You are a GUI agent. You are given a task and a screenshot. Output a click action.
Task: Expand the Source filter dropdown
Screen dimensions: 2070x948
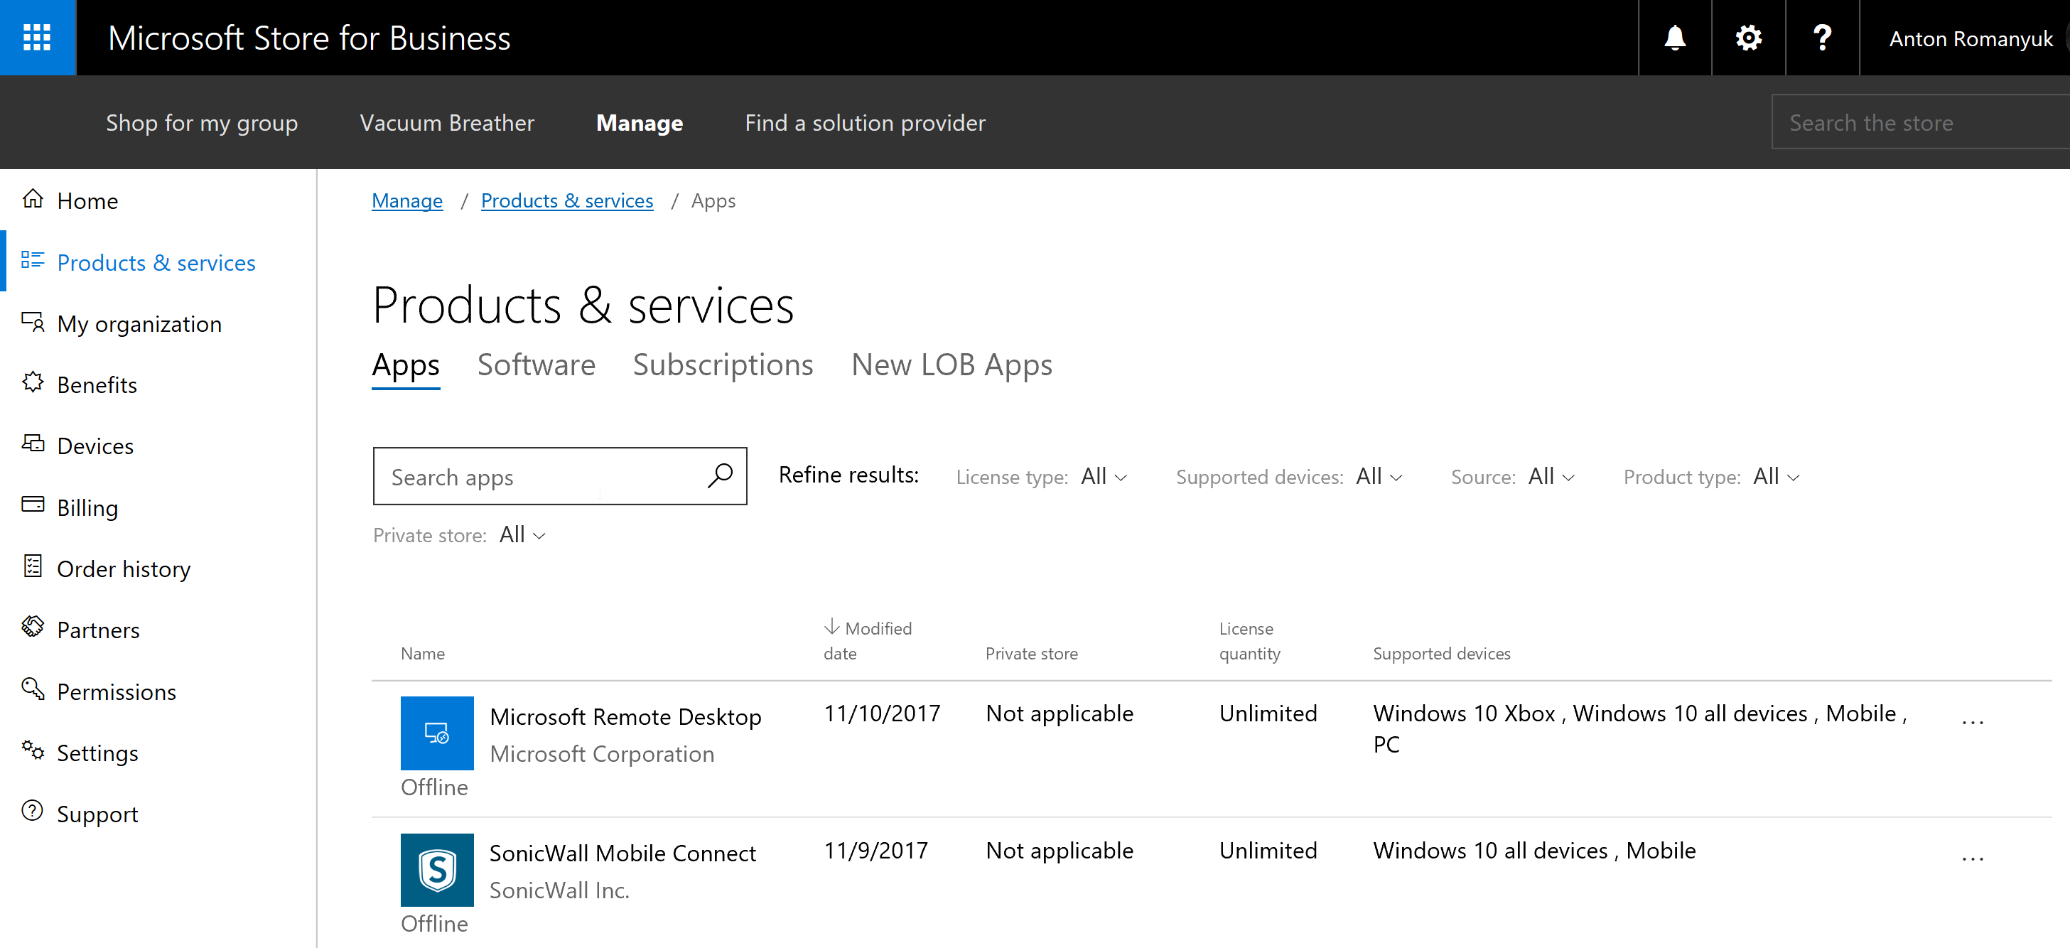1551,476
